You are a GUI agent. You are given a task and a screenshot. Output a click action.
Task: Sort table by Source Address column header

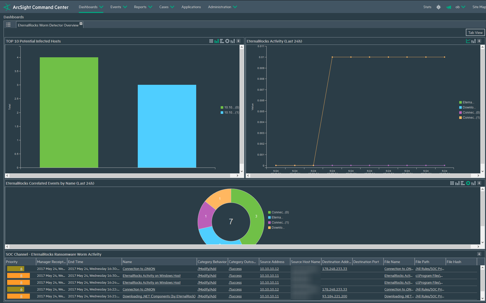[x=272, y=262]
